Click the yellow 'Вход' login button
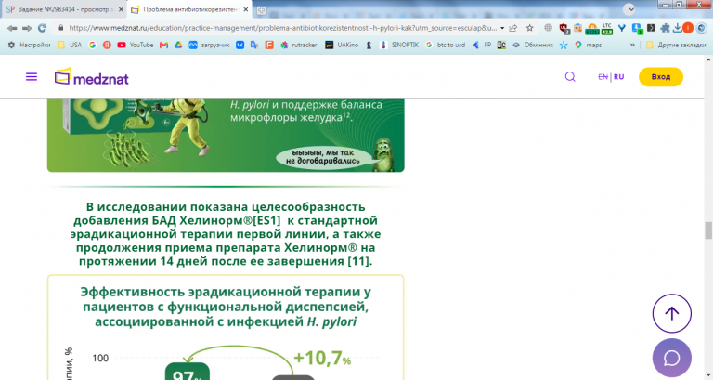The image size is (713, 380). (661, 76)
